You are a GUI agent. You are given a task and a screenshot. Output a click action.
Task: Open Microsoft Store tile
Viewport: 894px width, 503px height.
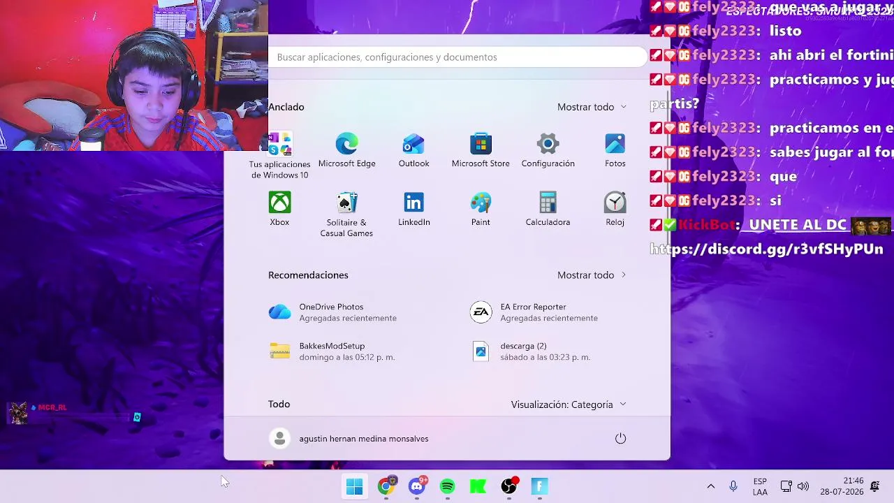481,151
